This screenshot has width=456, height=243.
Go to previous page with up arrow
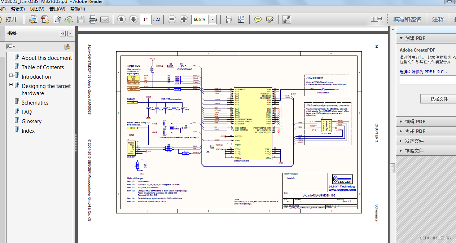[x=121, y=19]
